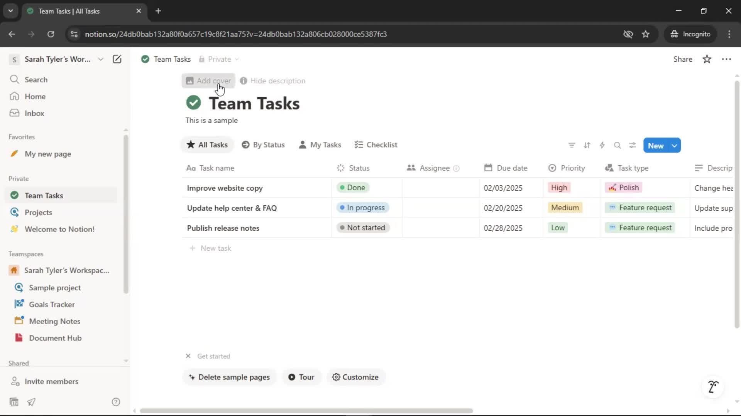This screenshot has height=416, width=741.
Task: Open Meeting Notes page
Action: (x=54, y=321)
